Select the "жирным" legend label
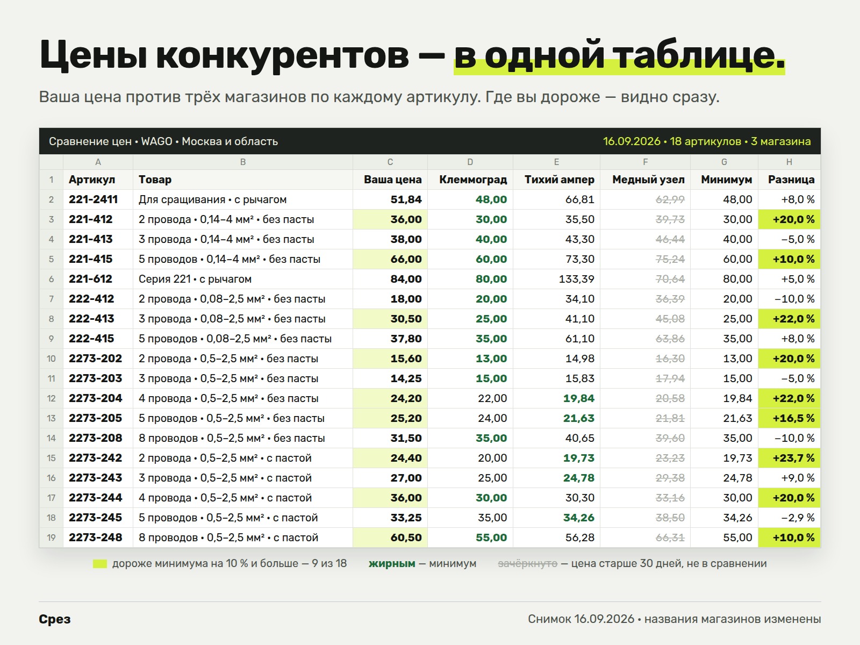 (x=392, y=564)
